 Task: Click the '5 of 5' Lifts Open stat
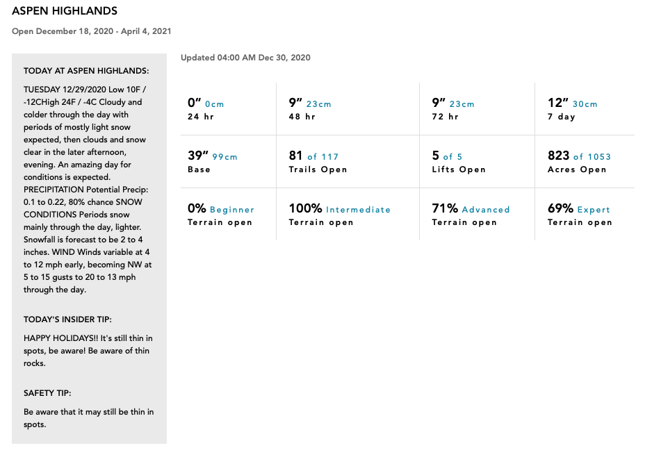coord(459,162)
